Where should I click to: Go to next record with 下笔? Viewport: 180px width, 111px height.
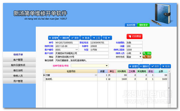coord(107,38)
